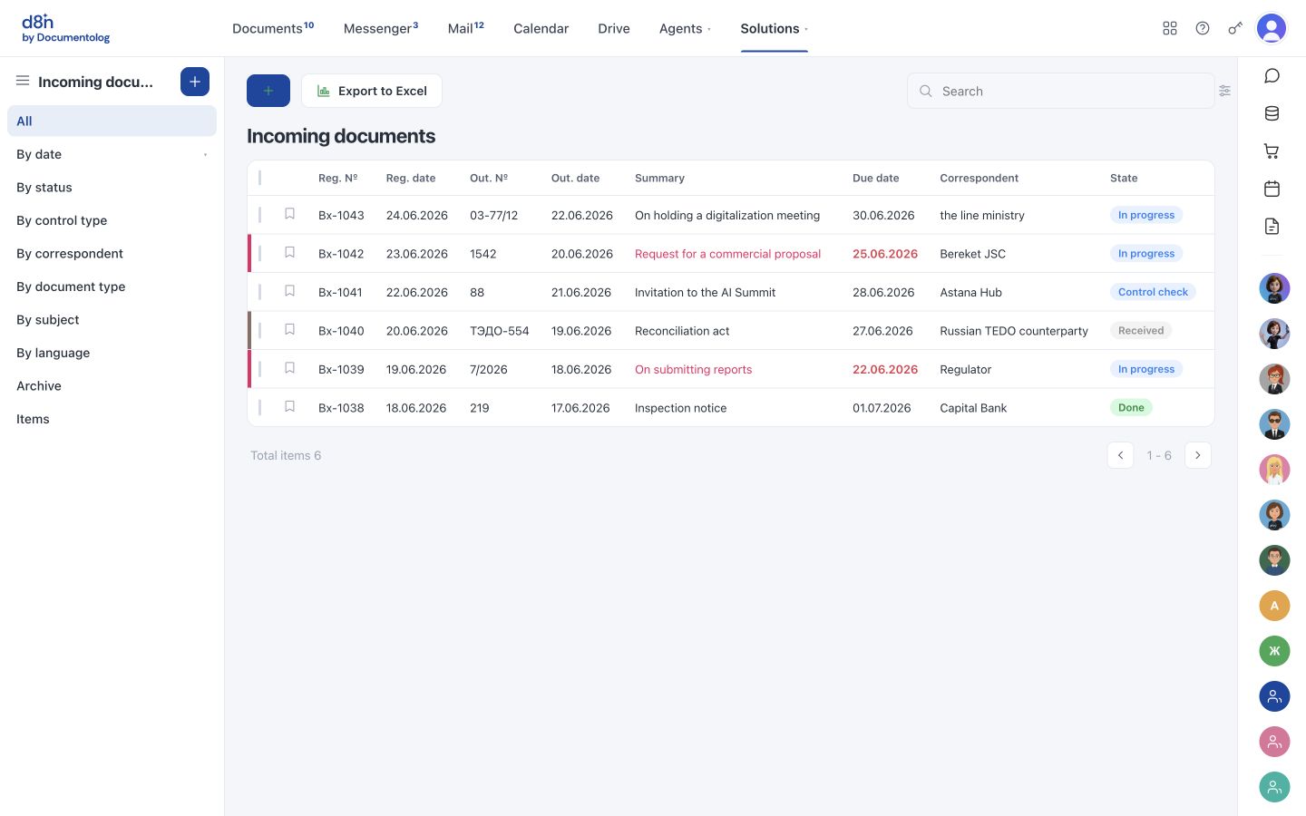
Task: Go to next page of results
Action: click(x=1198, y=455)
